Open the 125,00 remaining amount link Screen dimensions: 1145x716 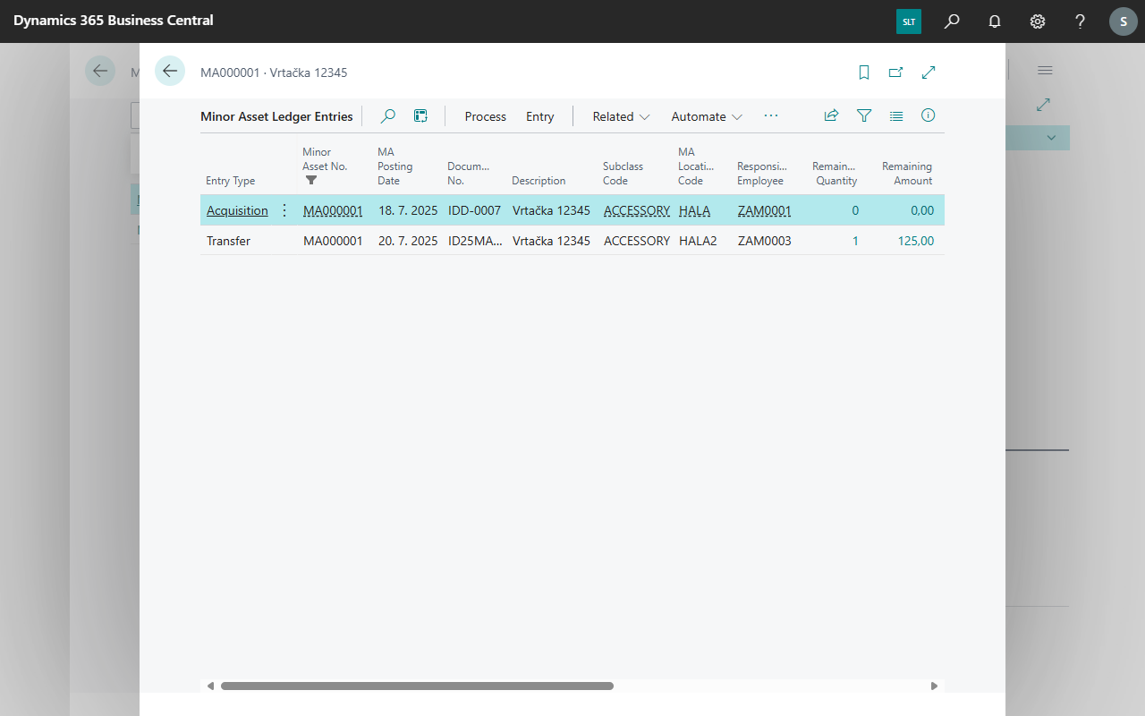coord(915,241)
